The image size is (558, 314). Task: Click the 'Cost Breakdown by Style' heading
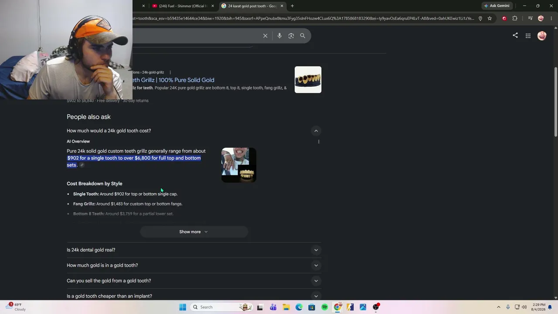coord(95,184)
